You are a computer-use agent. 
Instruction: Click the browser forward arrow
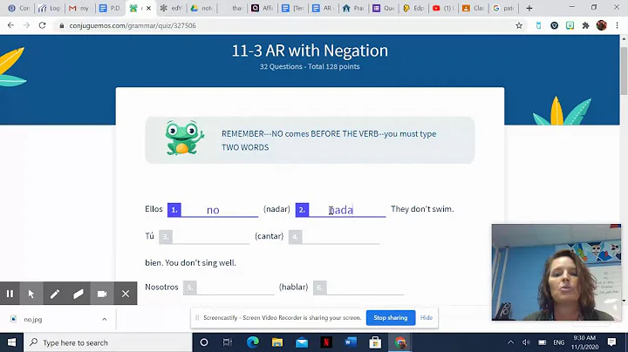[26, 25]
